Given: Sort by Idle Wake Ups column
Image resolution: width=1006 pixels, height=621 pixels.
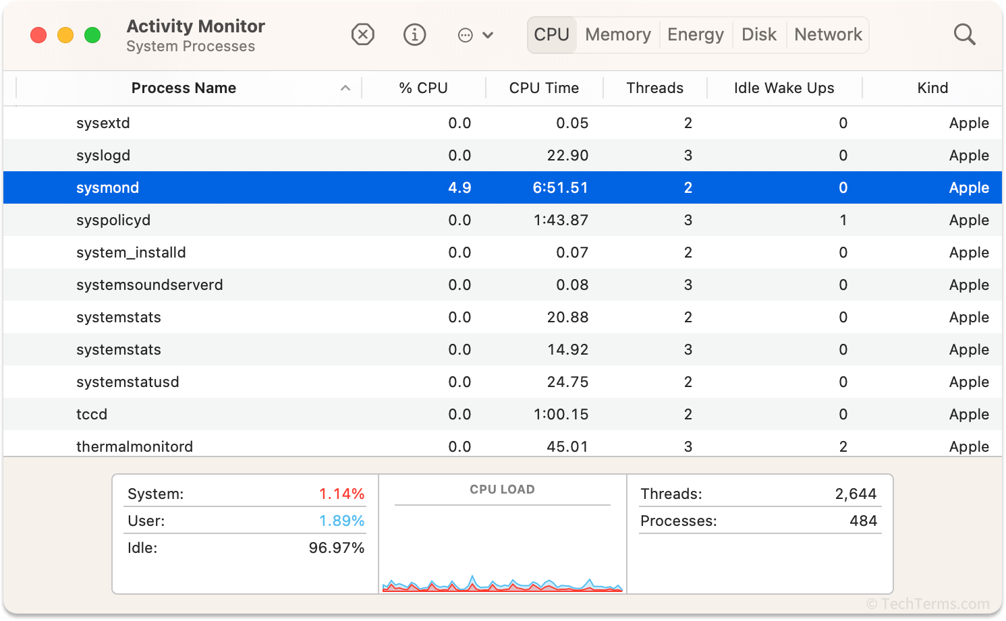Looking at the screenshot, I should click(784, 88).
